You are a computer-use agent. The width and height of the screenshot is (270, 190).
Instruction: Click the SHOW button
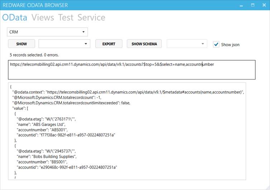coord(22,44)
